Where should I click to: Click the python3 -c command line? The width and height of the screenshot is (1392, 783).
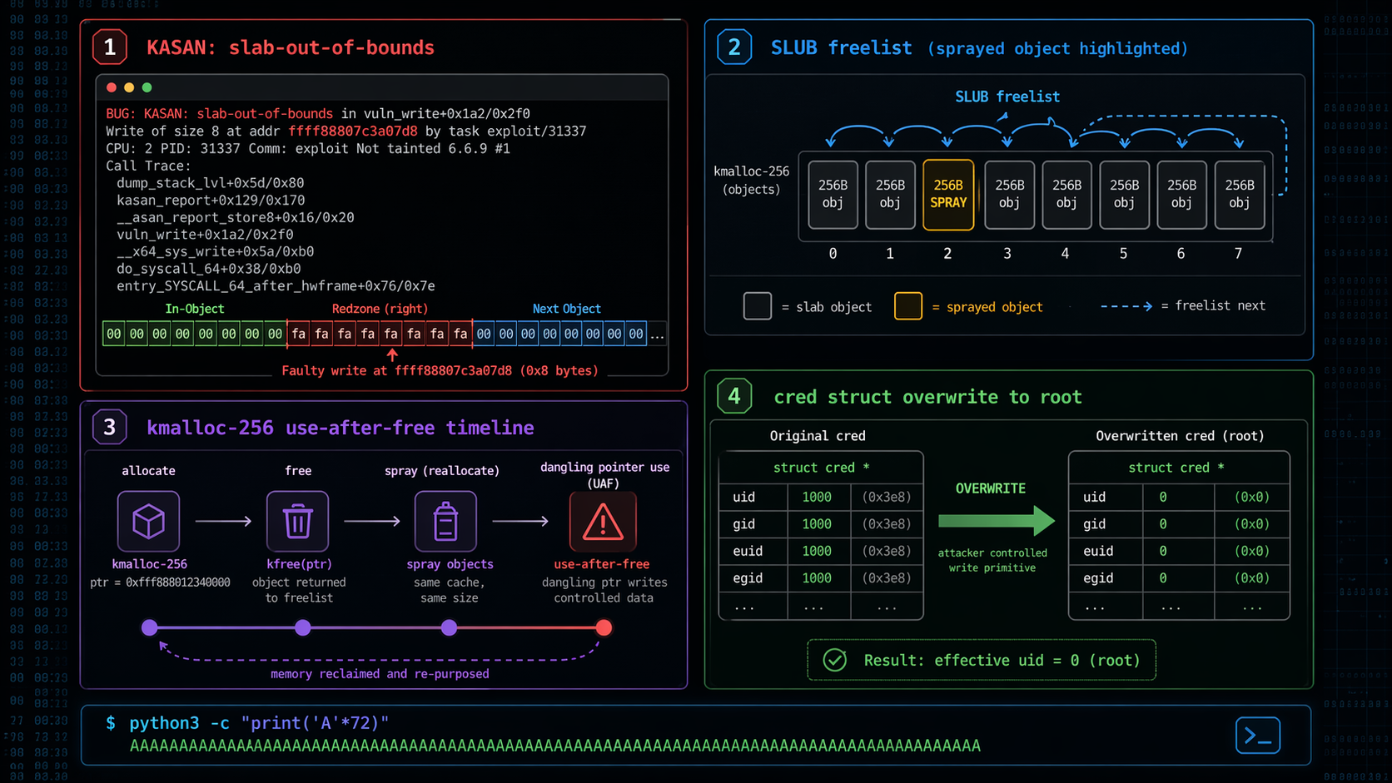(259, 723)
